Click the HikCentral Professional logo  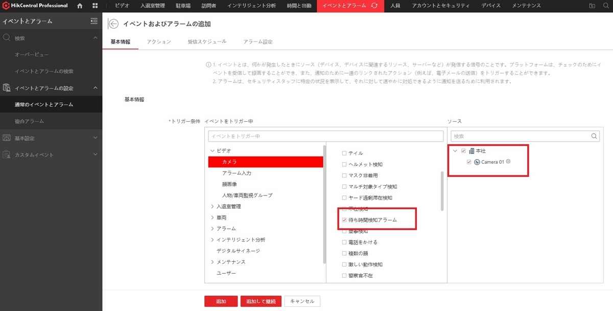(x=35, y=6)
